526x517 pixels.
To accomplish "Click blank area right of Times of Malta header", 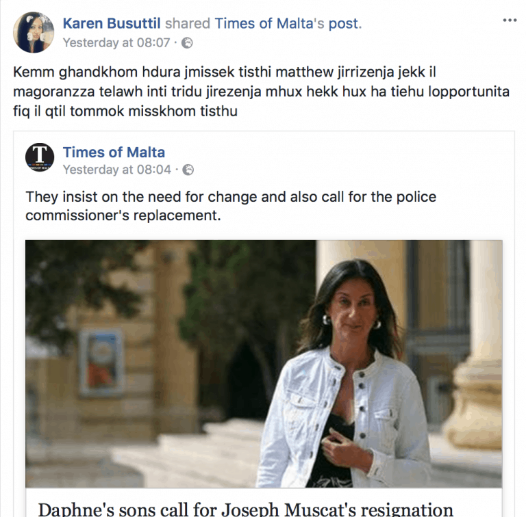I will (336, 157).
